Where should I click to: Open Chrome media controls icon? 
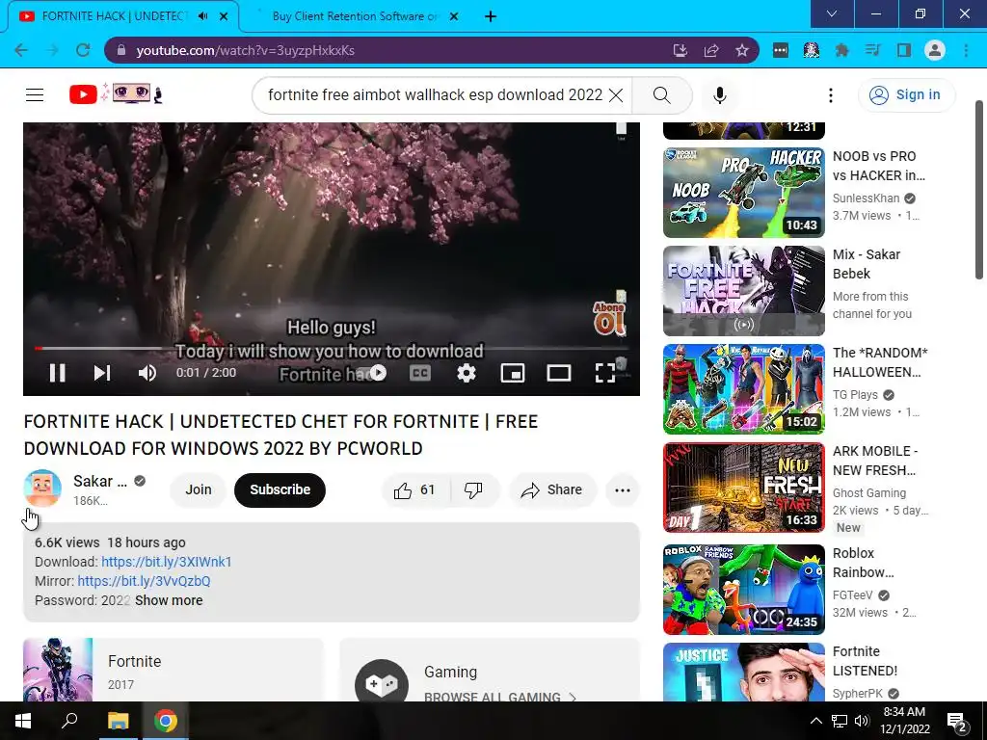(x=872, y=50)
